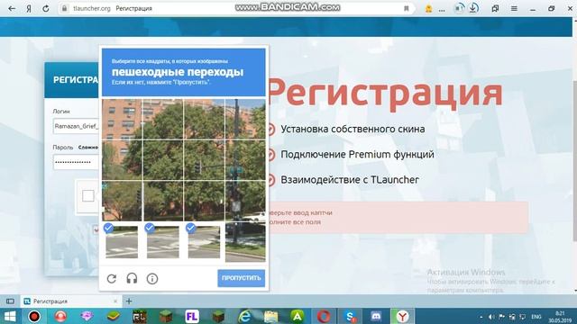Close the Регистрация tab

[x=115, y=301]
